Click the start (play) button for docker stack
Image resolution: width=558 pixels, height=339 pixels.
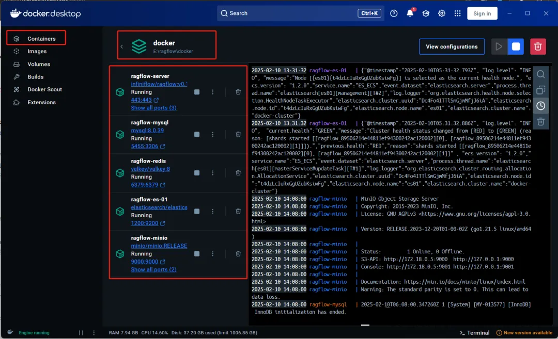tap(499, 46)
